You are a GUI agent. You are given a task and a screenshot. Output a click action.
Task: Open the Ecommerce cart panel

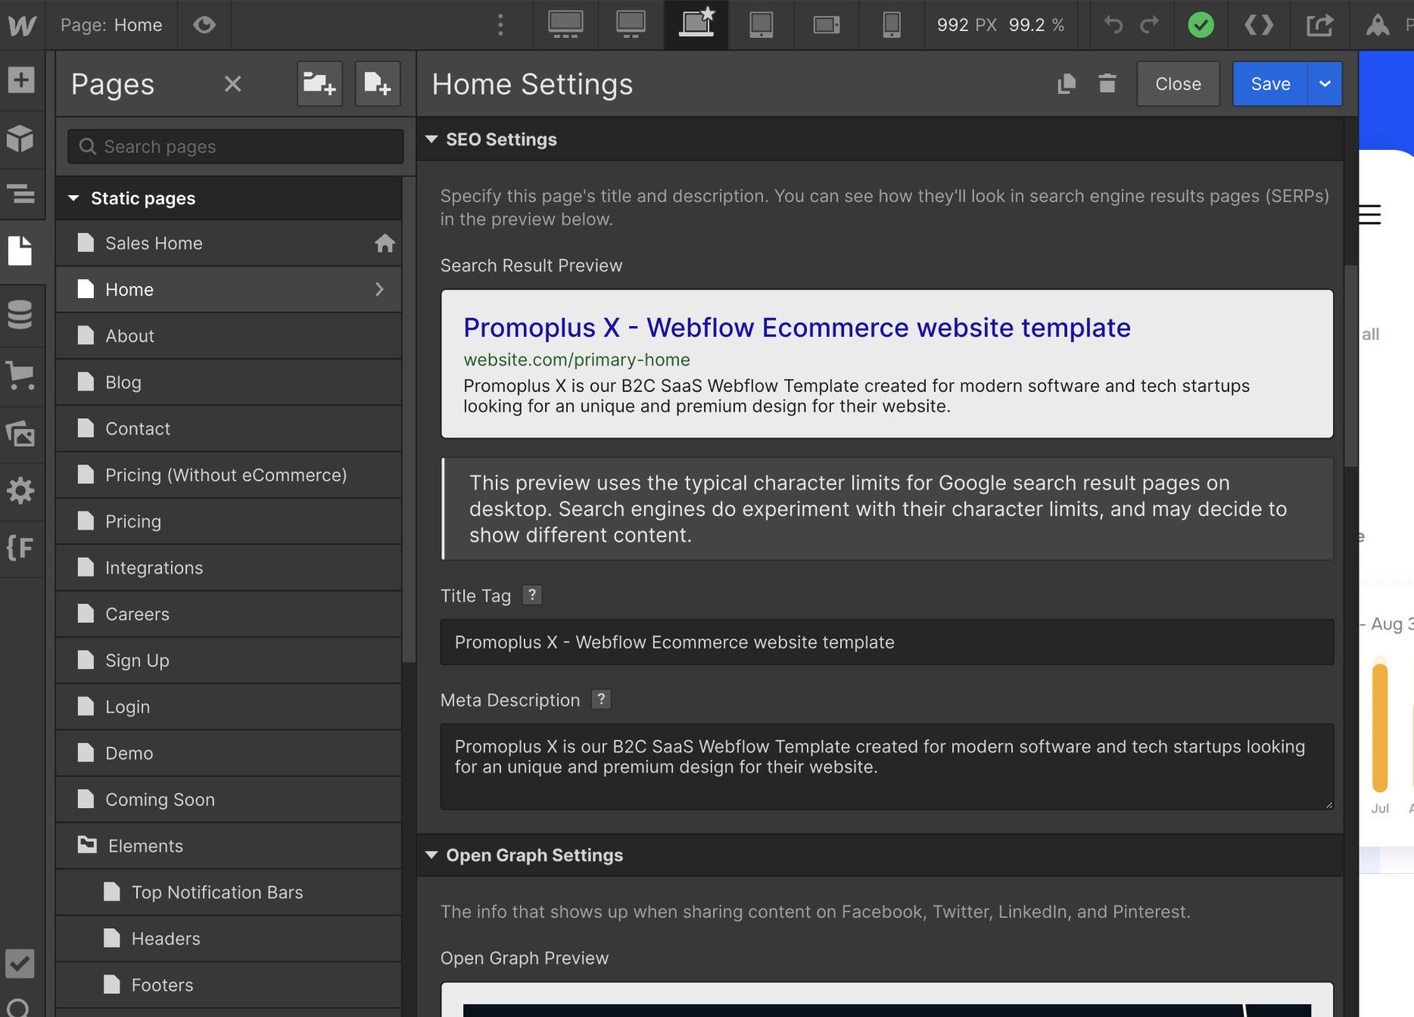pyautogui.click(x=21, y=375)
